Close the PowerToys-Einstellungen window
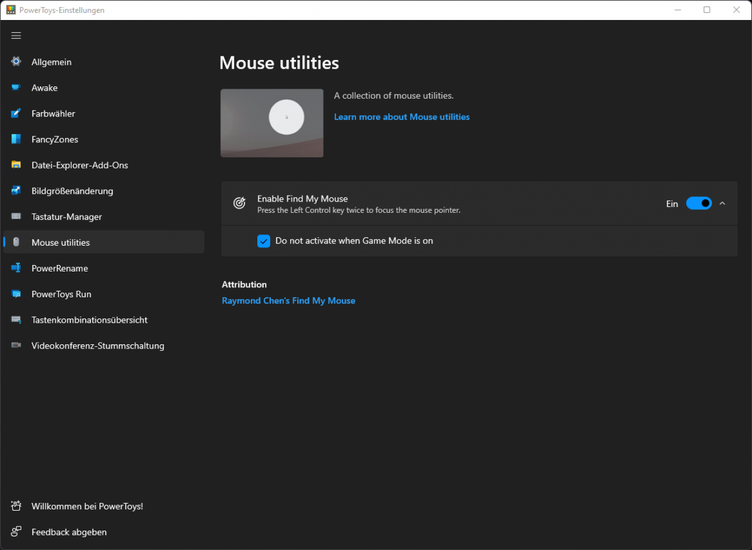Screen dimensions: 752x550 [736, 10]
